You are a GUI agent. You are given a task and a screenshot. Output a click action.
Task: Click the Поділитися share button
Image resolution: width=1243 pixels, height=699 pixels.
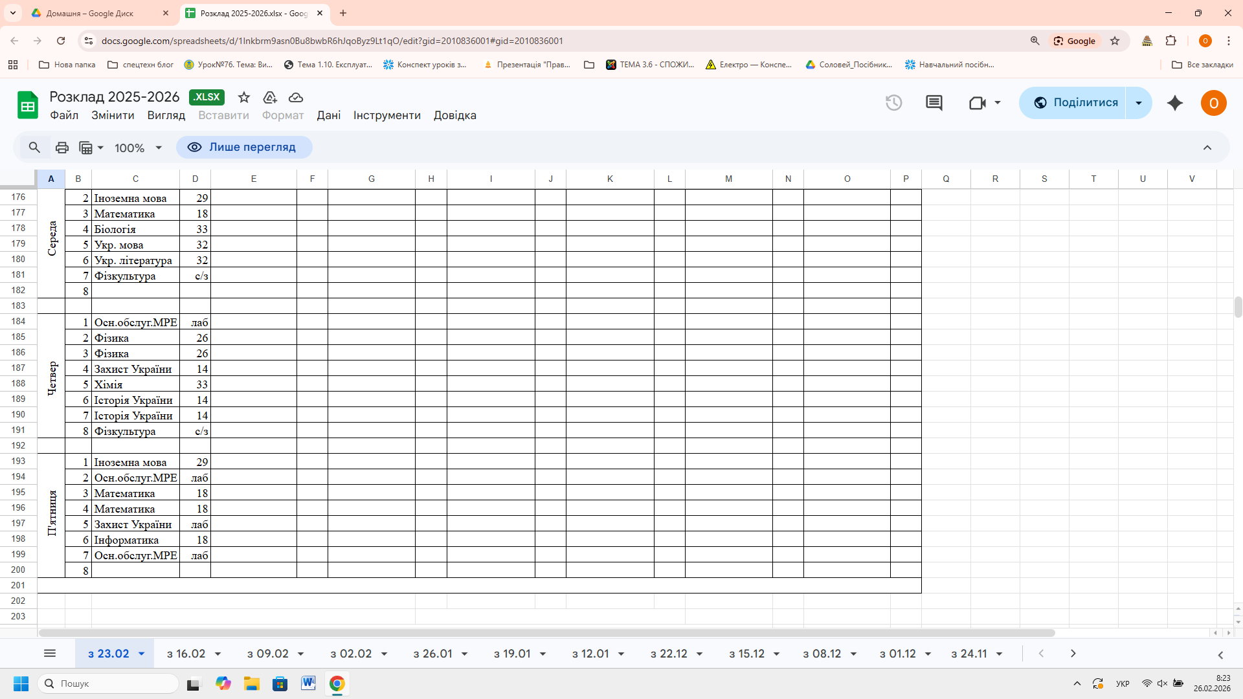tap(1075, 103)
